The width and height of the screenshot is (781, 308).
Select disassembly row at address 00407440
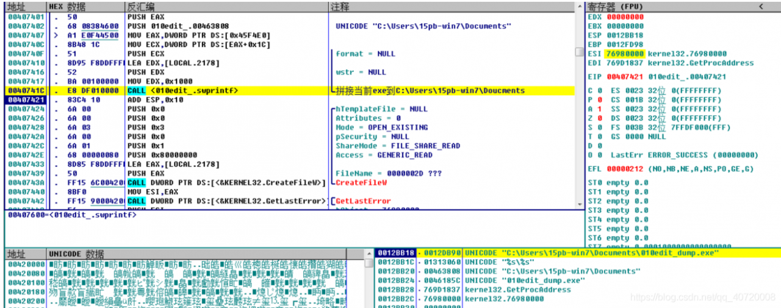[x=290, y=192]
